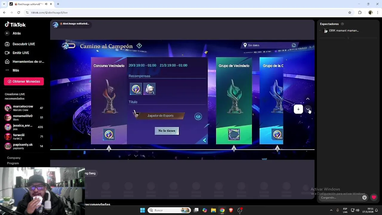Open the streamer profile avatar
Viewport: 382px width, 215px height.
(55, 25)
